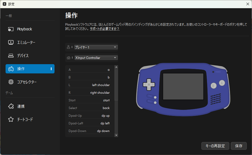Open the プレイヤー 1 dropdown
The image size is (252, 155).
click(x=96, y=47)
